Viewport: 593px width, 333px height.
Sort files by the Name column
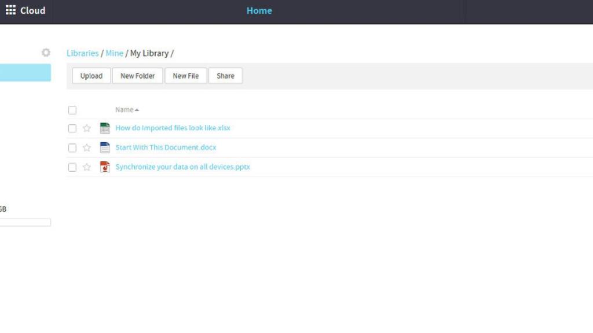point(125,110)
